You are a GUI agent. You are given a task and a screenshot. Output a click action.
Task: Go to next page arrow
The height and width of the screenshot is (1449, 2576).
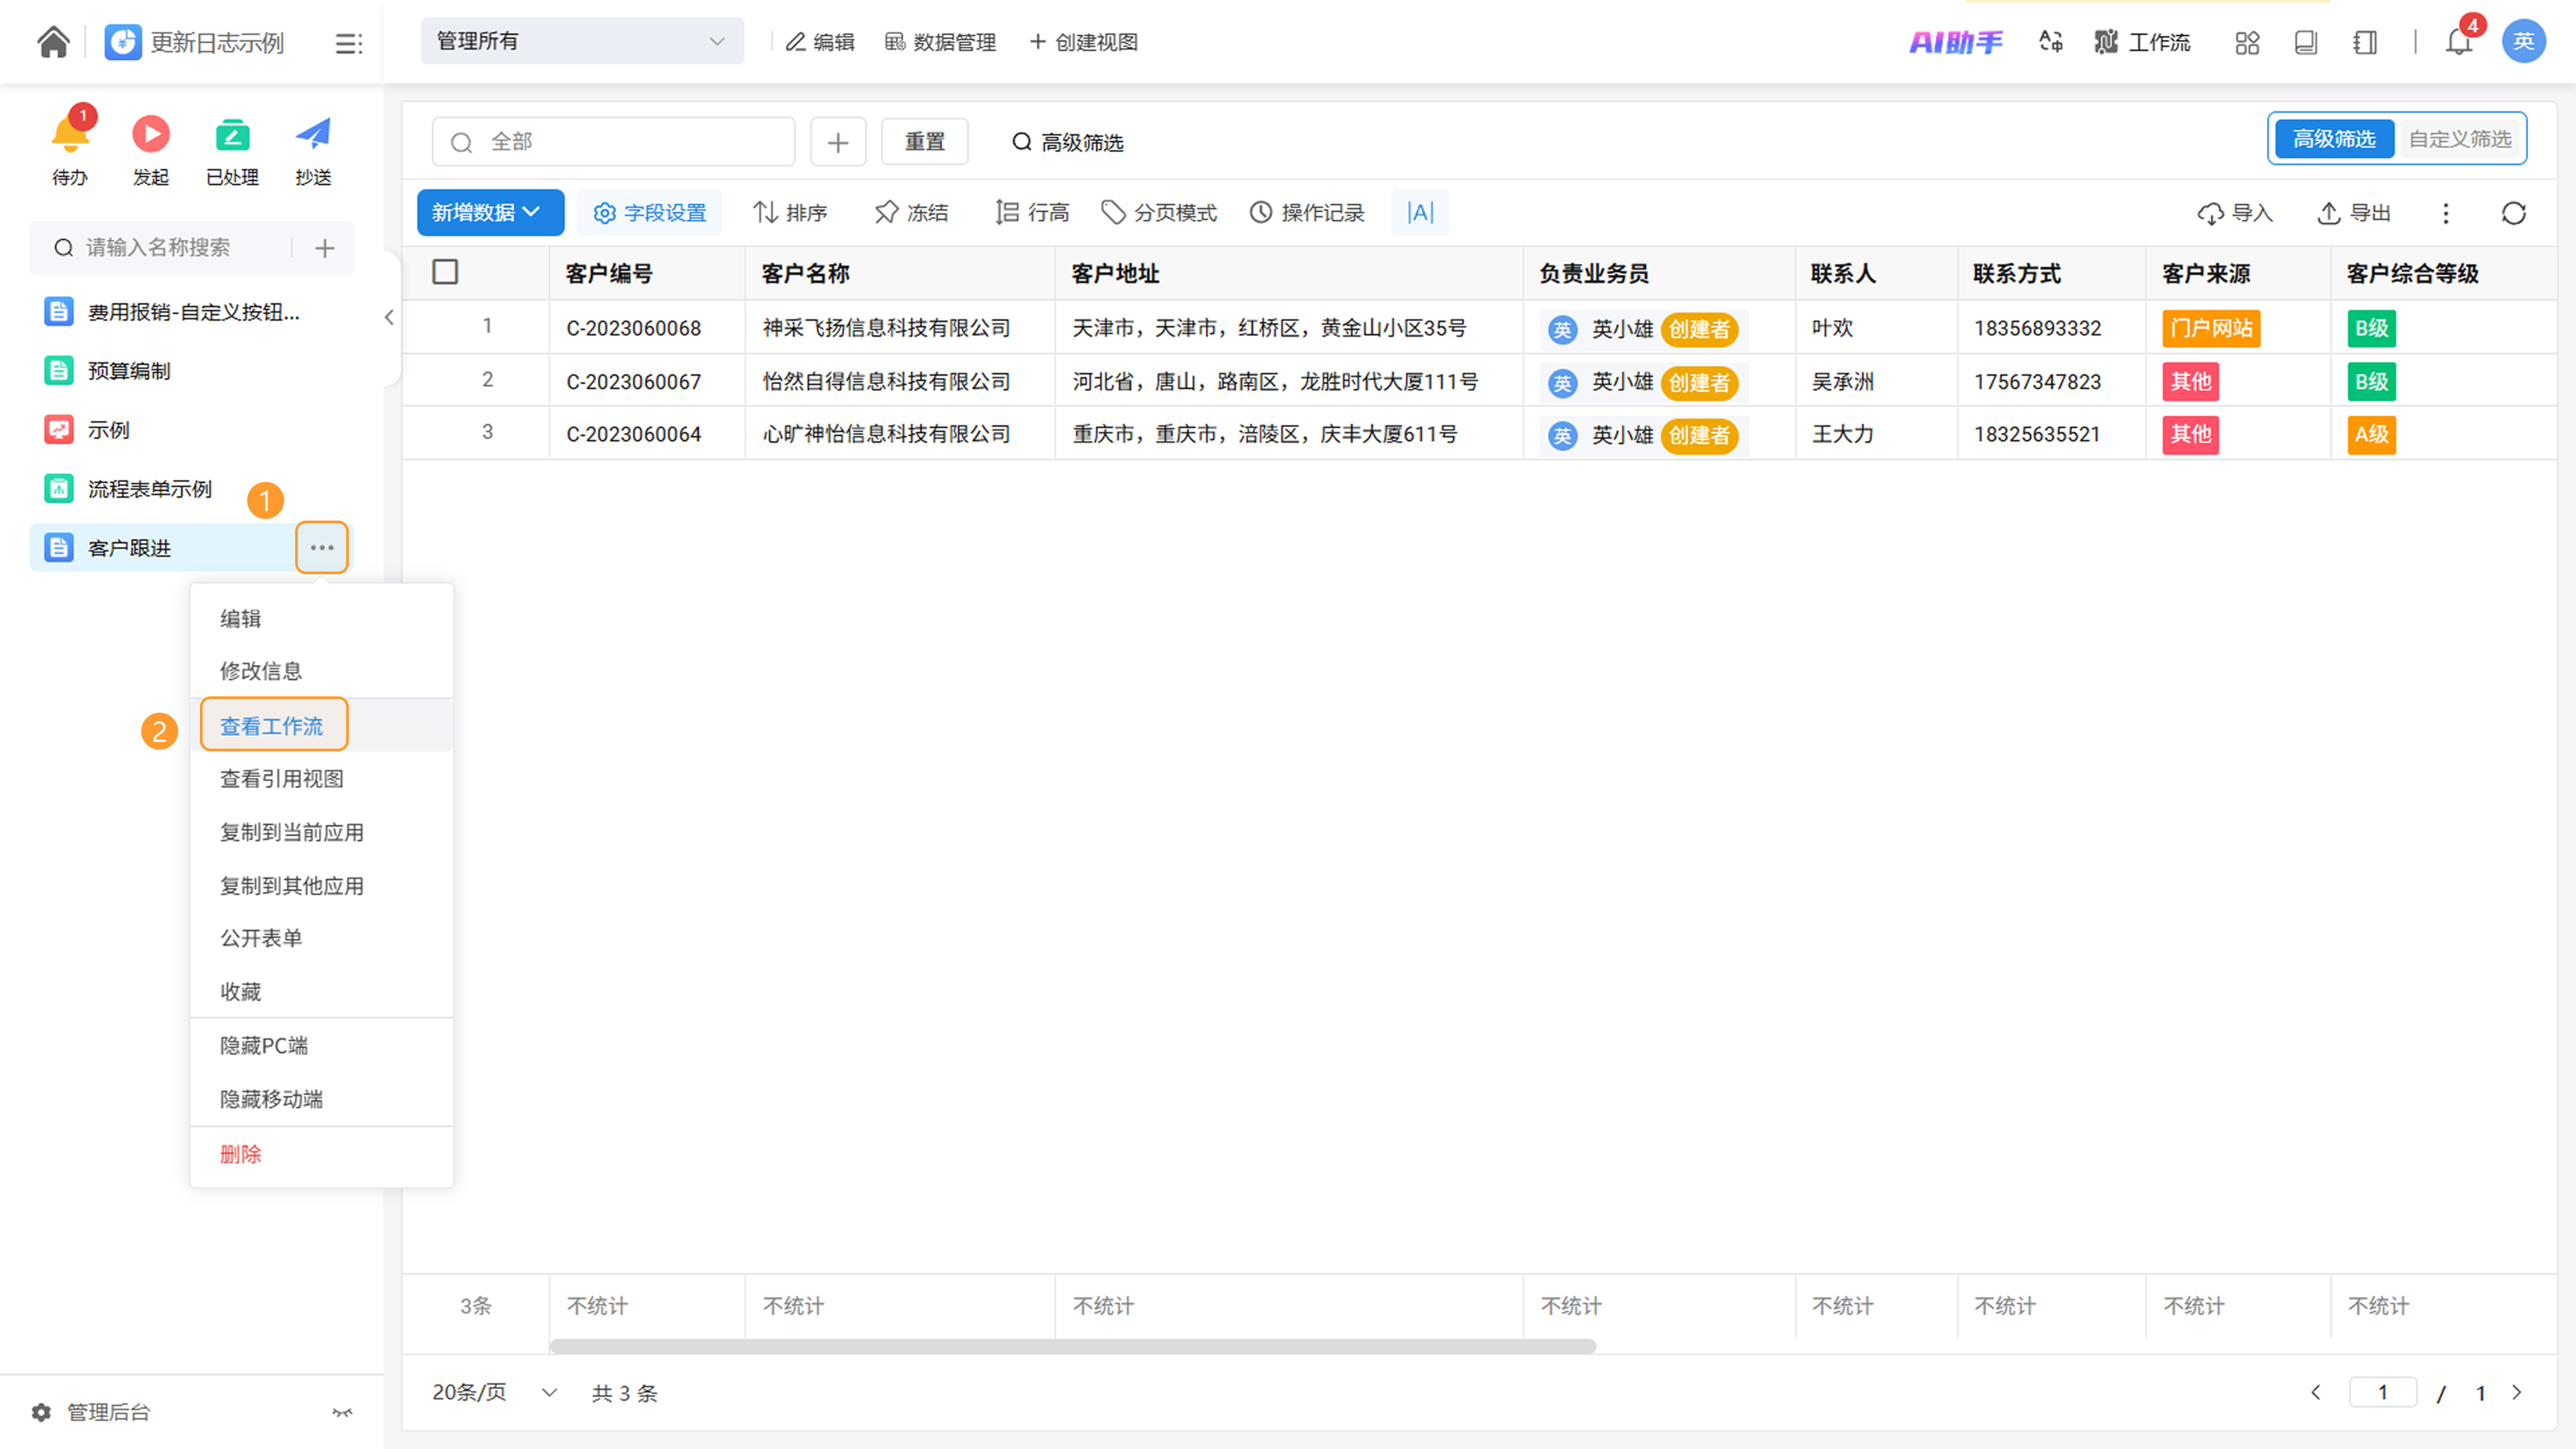tap(2518, 1393)
